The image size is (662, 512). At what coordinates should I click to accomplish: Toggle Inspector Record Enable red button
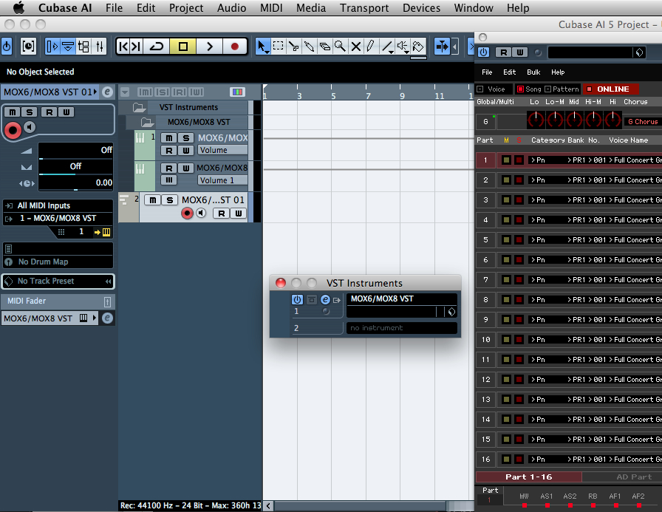tap(13, 129)
